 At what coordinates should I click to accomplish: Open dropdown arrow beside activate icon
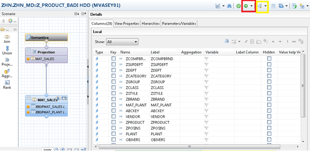pos(251,6)
